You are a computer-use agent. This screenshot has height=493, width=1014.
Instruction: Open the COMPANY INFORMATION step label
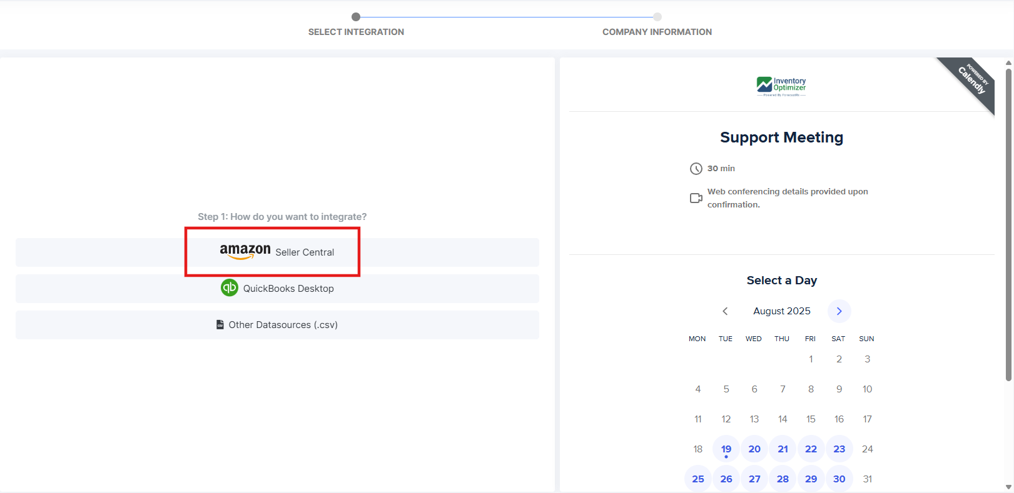pyautogui.click(x=657, y=32)
